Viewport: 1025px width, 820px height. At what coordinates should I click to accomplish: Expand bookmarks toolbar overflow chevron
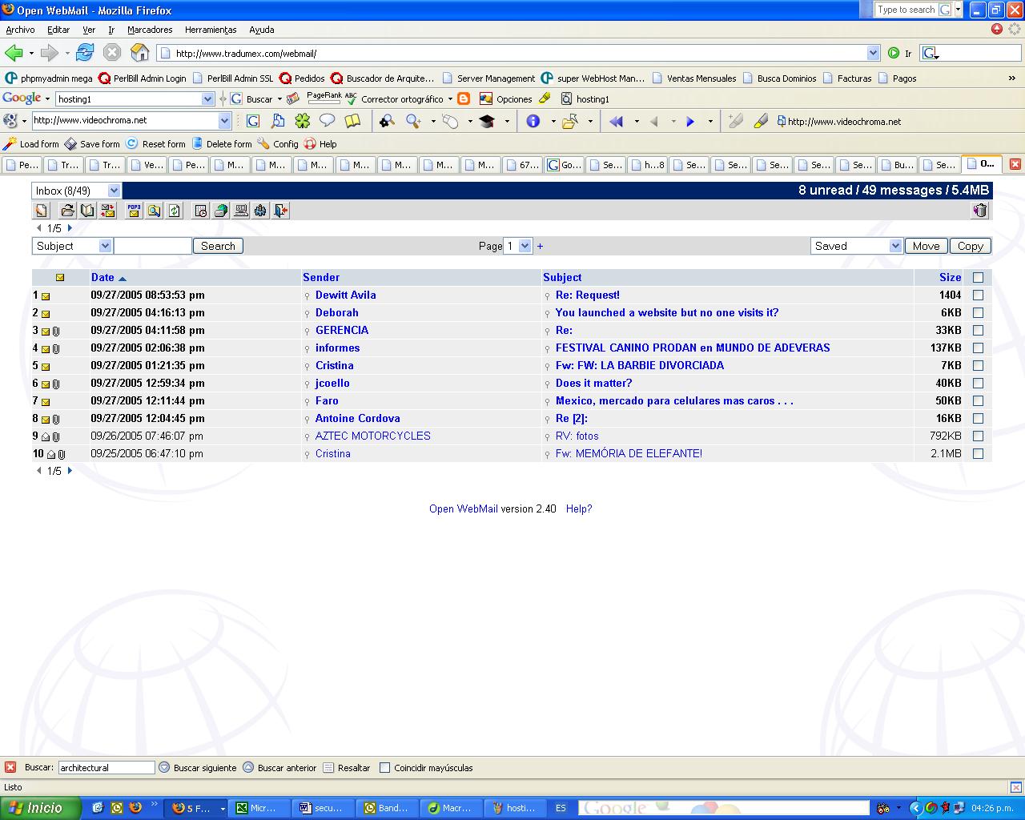click(1011, 78)
